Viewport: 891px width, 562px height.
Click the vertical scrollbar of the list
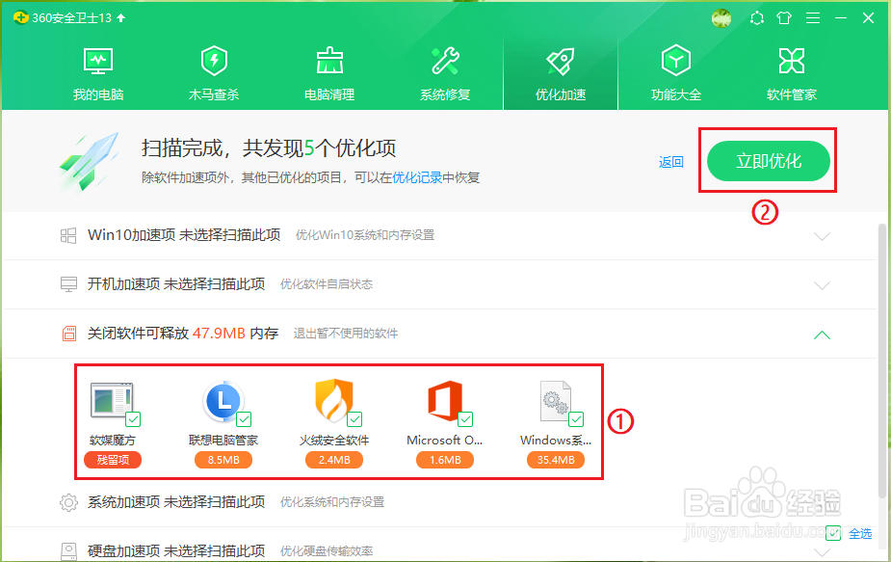click(x=882, y=361)
